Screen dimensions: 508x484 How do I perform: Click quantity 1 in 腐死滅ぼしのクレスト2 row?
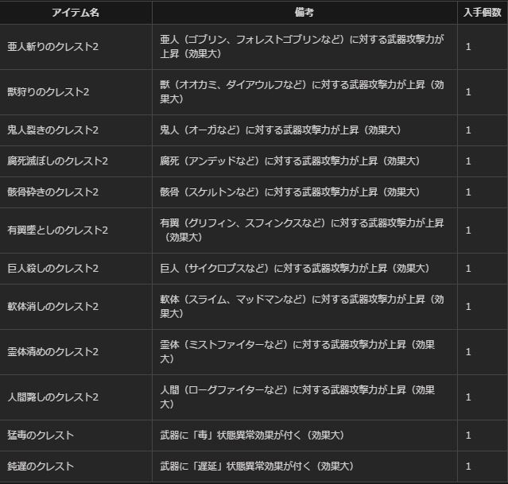[x=468, y=161]
